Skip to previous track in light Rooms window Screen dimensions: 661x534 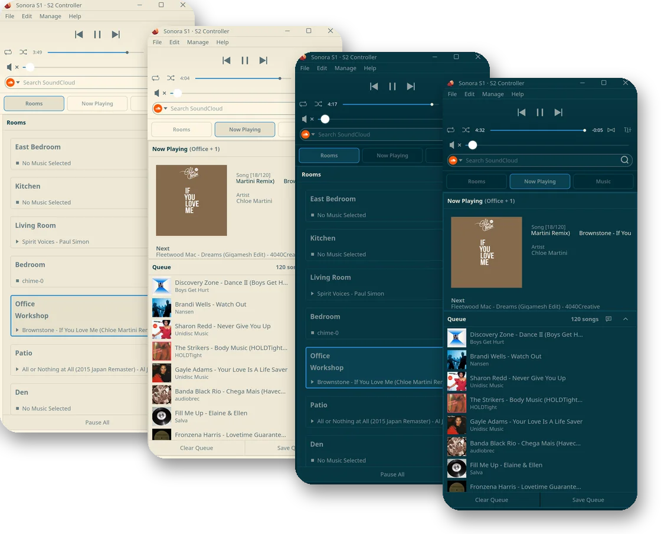click(x=79, y=35)
